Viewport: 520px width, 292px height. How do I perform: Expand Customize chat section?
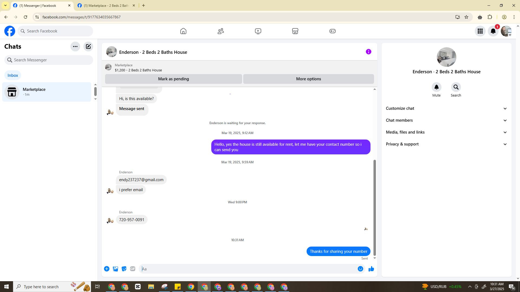[446, 108]
